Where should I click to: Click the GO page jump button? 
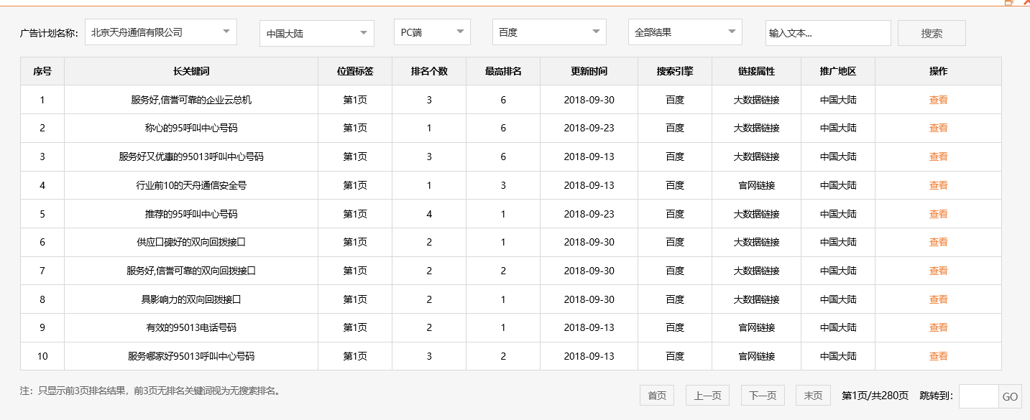(1009, 396)
